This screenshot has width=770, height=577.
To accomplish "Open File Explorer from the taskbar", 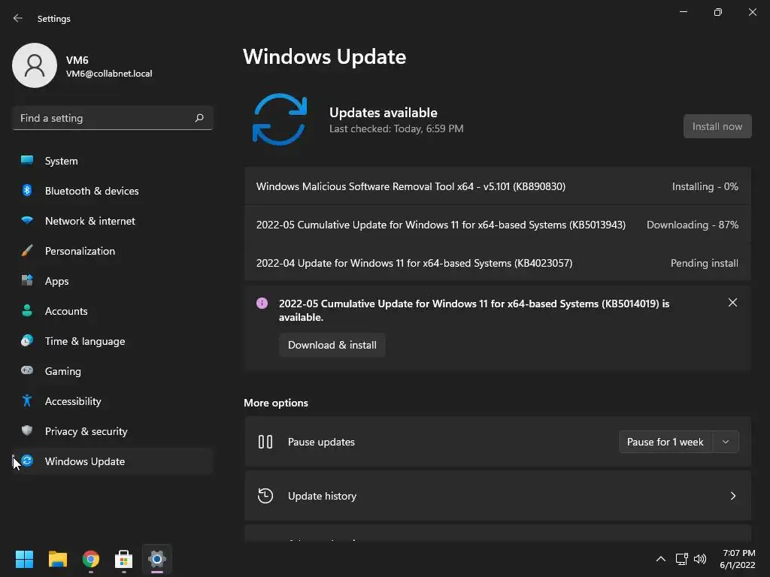I will coord(57,559).
